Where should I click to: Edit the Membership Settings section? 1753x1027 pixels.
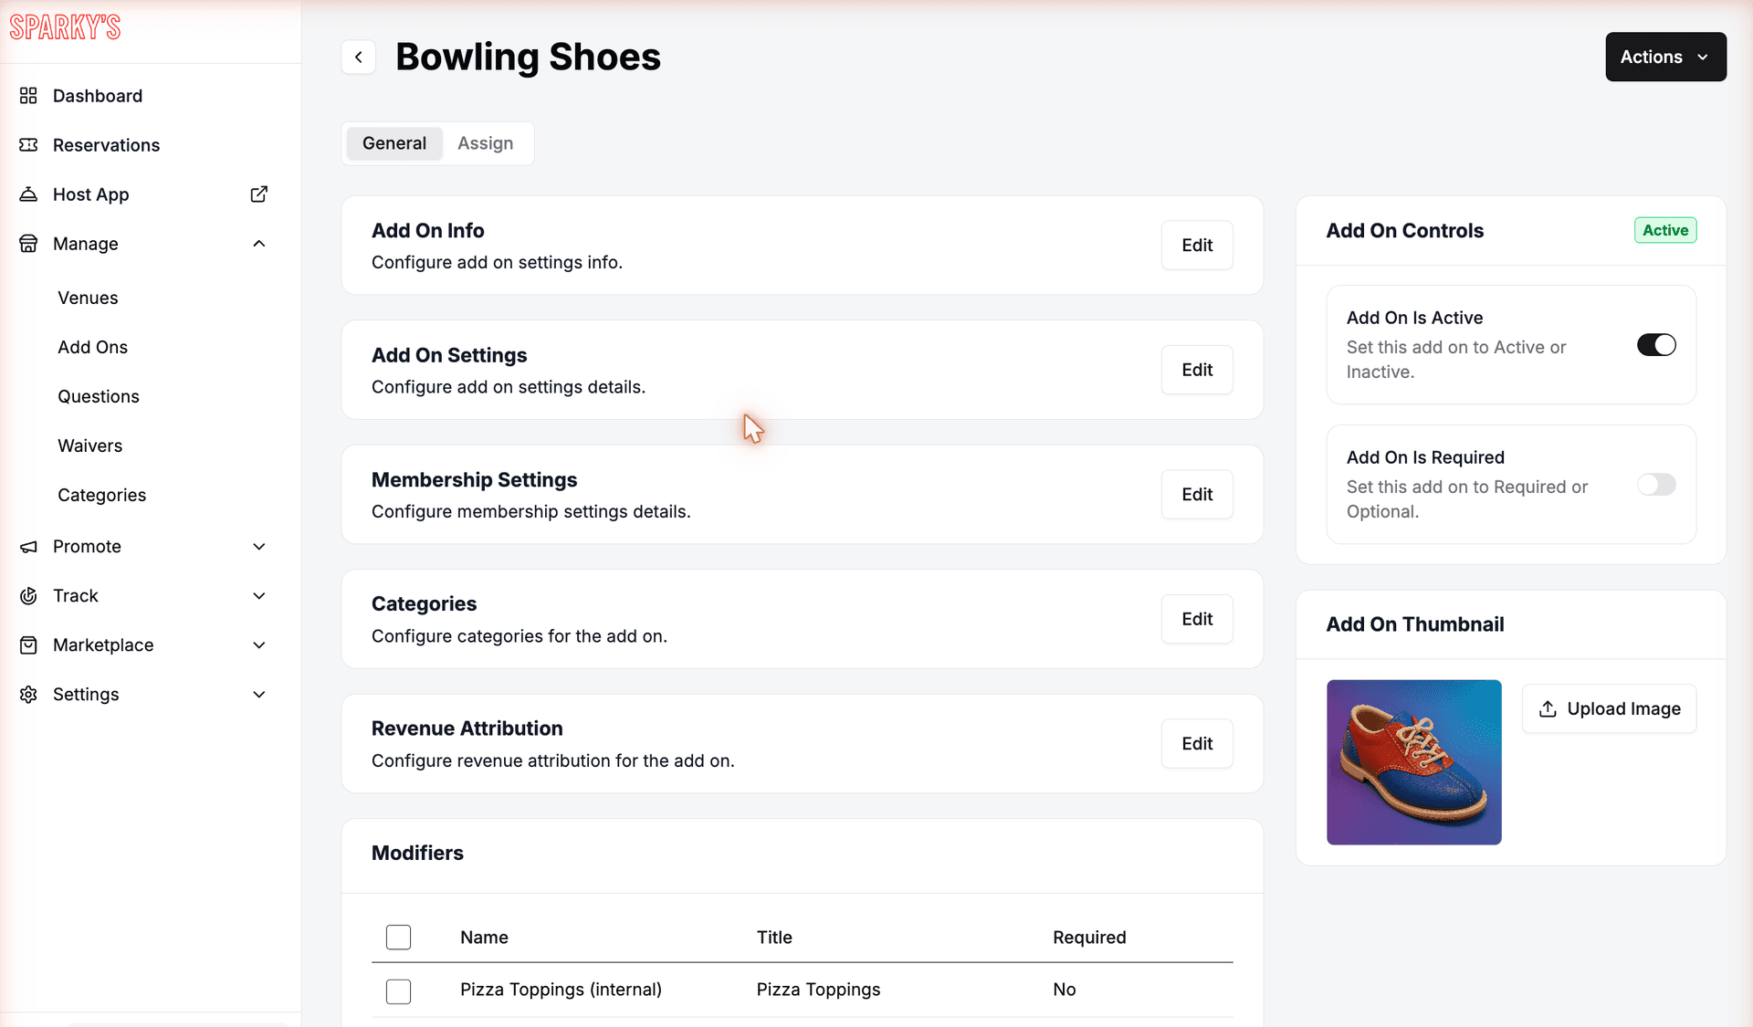pyautogui.click(x=1197, y=494)
